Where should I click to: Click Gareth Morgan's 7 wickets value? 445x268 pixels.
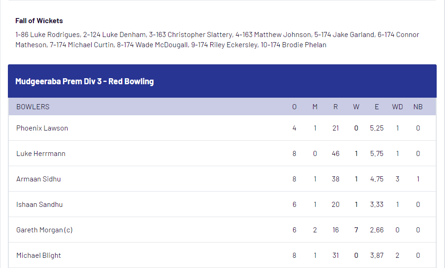[x=356, y=230]
